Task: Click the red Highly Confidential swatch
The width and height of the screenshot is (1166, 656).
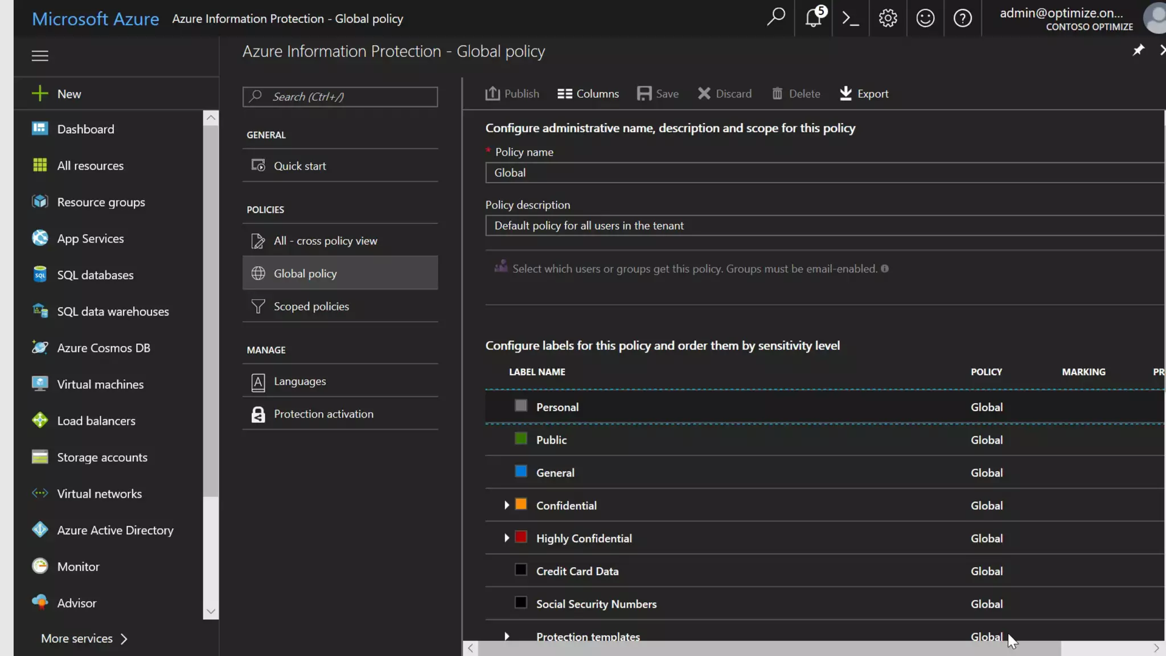Action: pyautogui.click(x=520, y=537)
